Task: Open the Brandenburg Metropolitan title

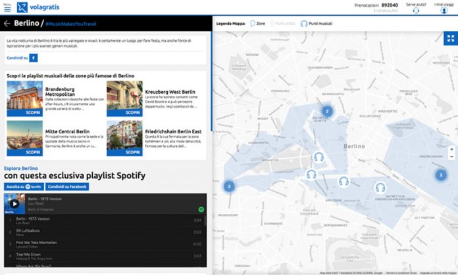Action: point(60,92)
